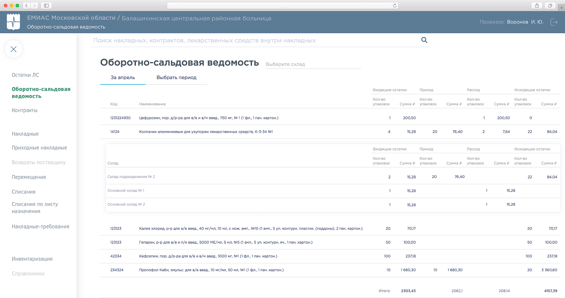Open Справочники in the sidebar
Screen dimensions: 565x298
28,274
